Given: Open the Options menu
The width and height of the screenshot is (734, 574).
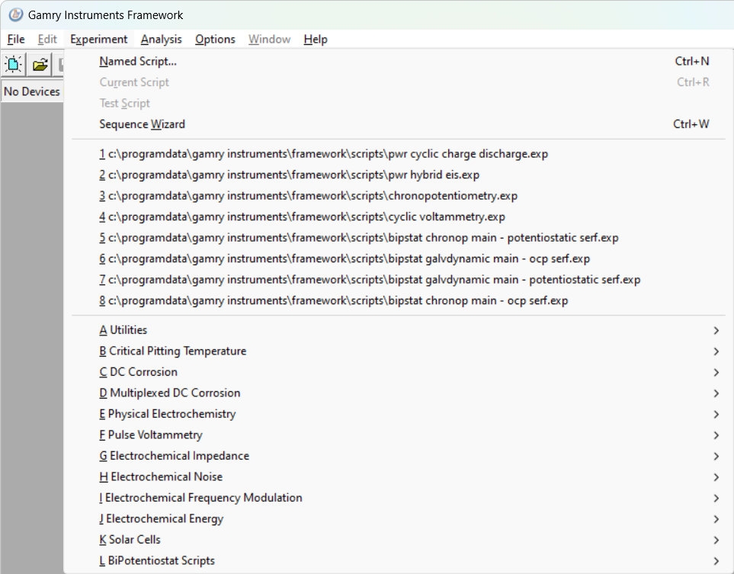Looking at the screenshot, I should coord(215,40).
